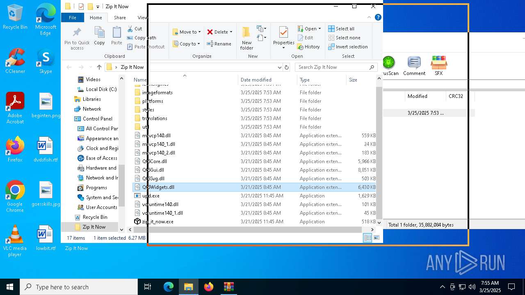Click the address bar path Zip It Now

(132, 67)
